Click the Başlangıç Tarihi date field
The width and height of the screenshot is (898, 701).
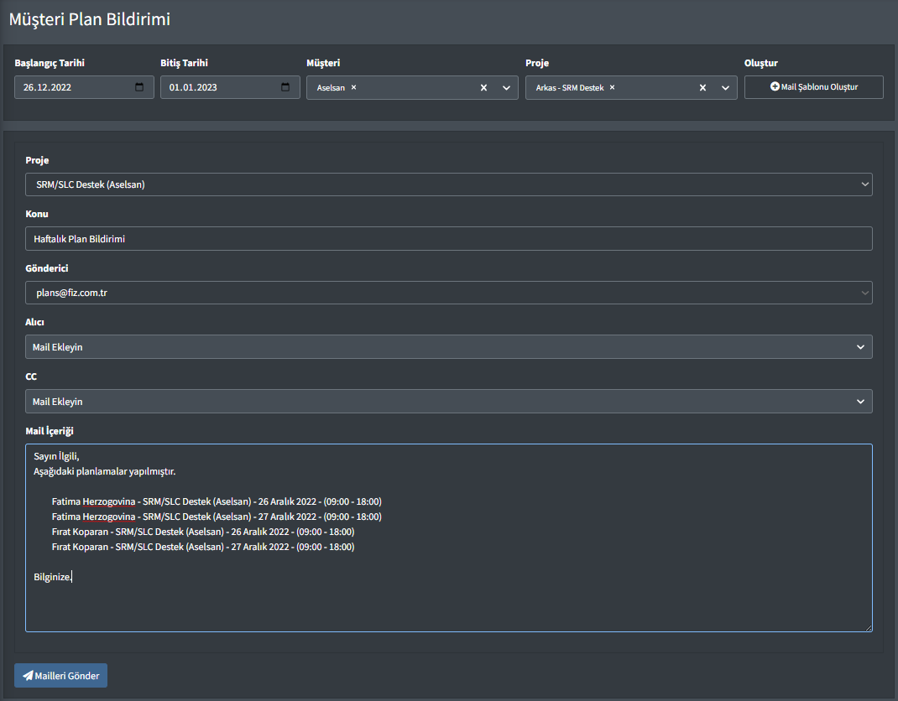point(84,87)
